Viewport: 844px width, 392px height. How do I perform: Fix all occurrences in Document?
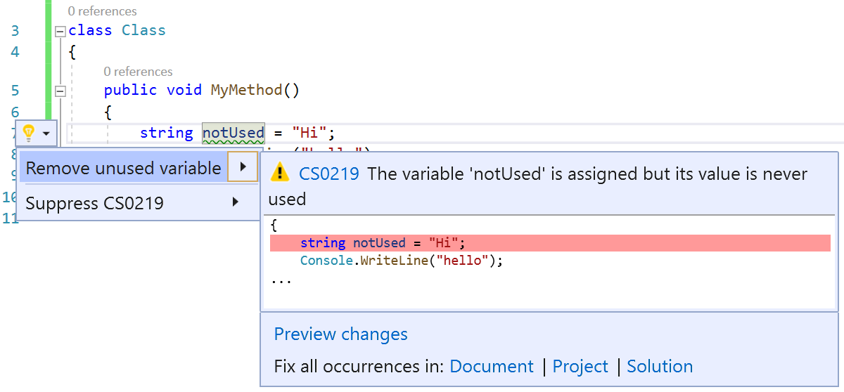(x=492, y=367)
